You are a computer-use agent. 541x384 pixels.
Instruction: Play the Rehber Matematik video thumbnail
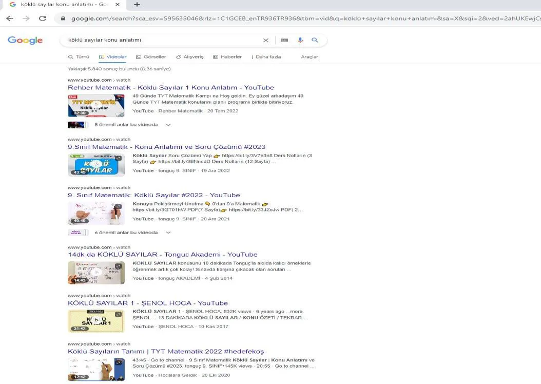point(96,106)
